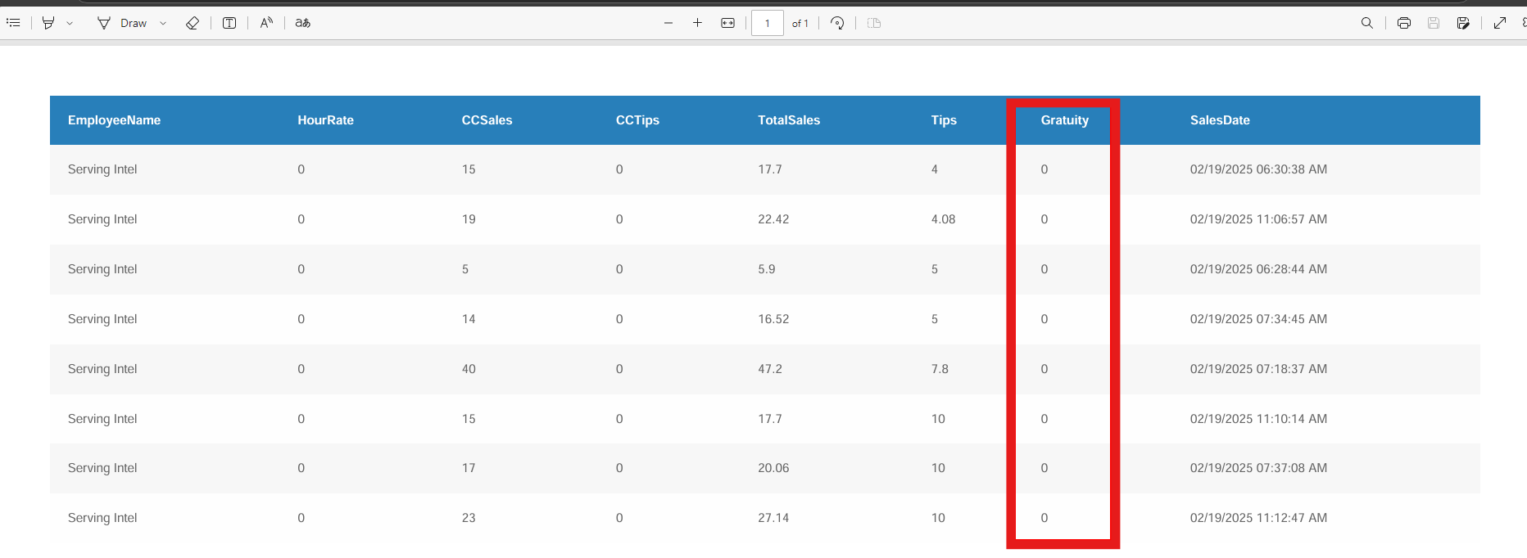Click the page number input field

[768, 23]
